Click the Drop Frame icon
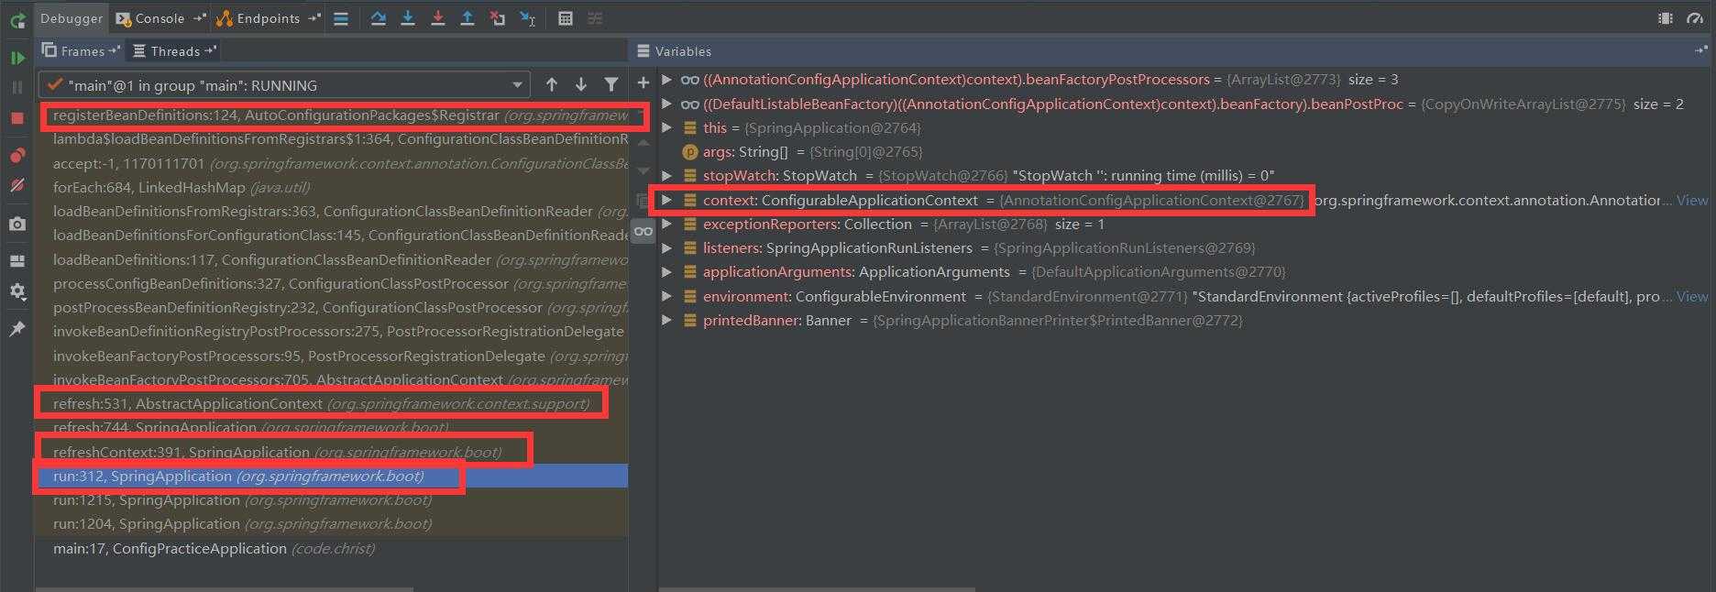 (x=497, y=18)
